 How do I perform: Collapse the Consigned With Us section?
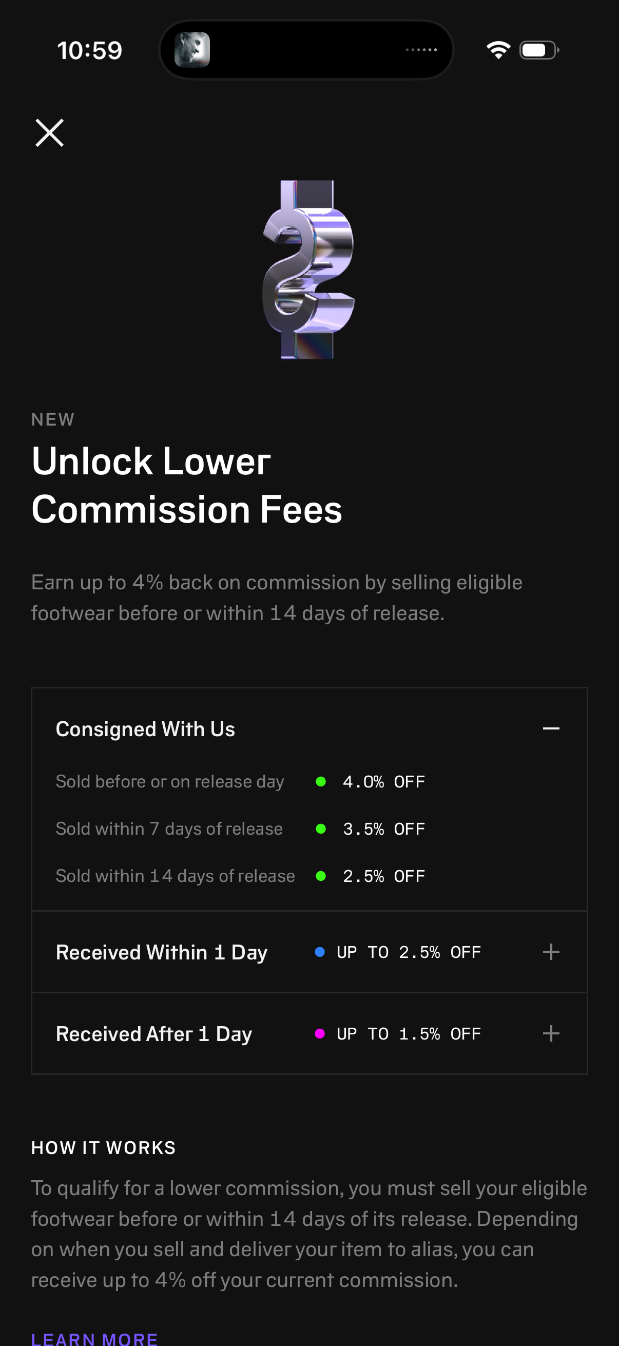[551, 728]
